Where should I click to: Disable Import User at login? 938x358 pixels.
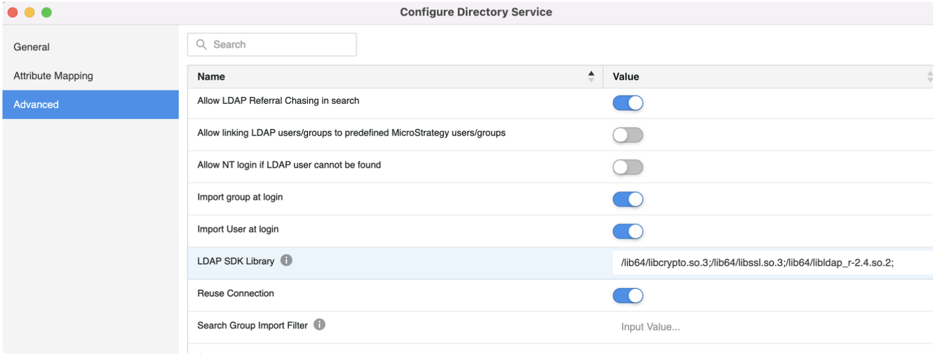point(628,231)
